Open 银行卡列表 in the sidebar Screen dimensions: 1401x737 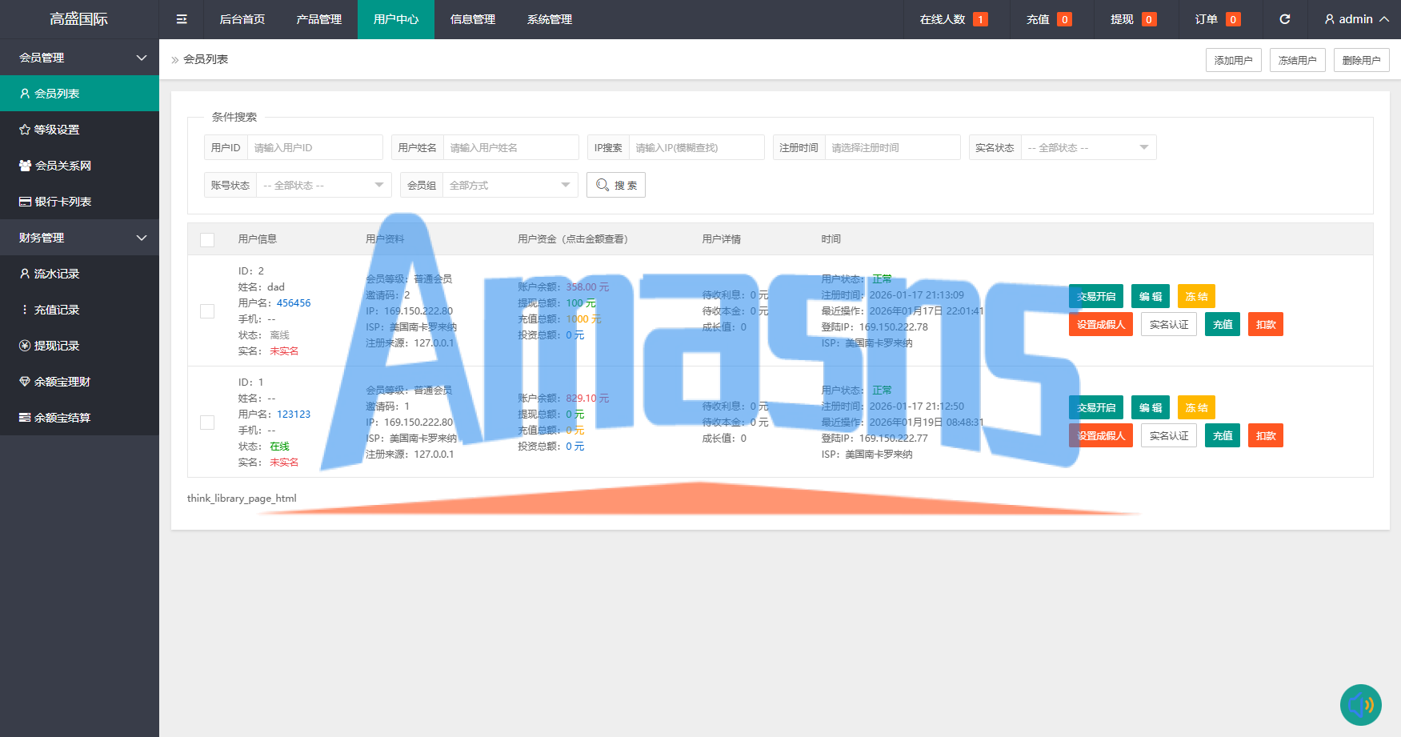[x=79, y=202]
